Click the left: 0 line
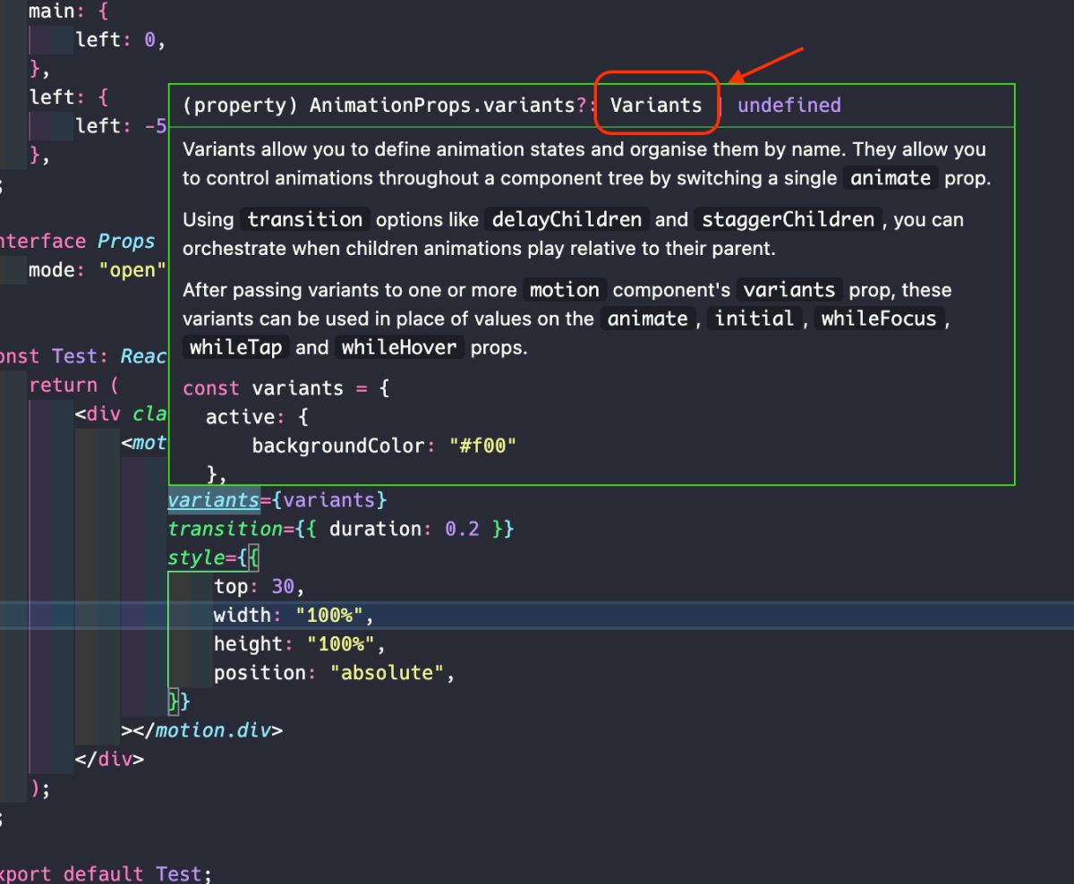The height and width of the screenshot is (884, 1074). 121,40
